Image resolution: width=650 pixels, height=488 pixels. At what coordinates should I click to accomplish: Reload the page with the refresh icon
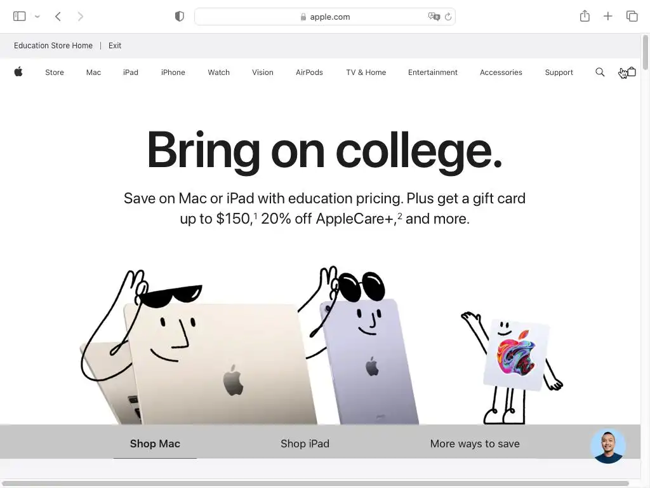click(x=448, y=17)
